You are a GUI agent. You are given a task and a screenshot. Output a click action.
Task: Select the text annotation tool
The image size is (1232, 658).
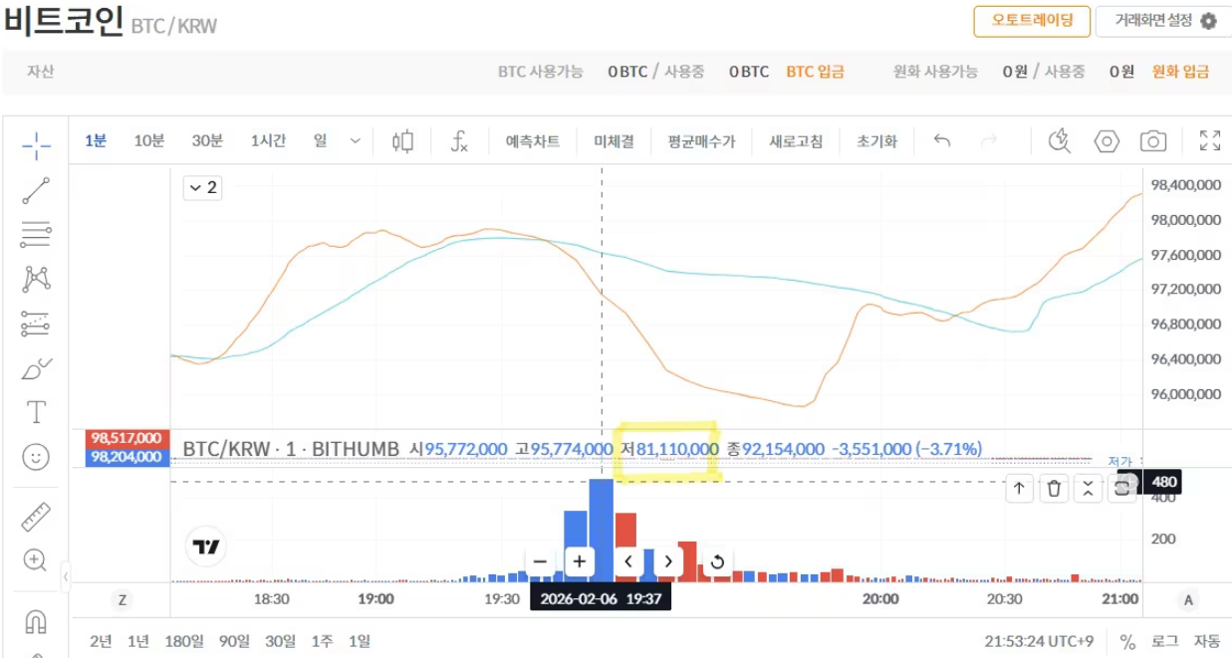click(x=36, y=412)
